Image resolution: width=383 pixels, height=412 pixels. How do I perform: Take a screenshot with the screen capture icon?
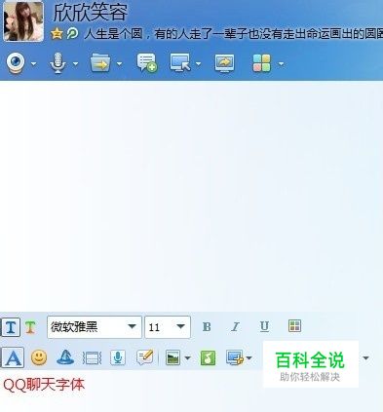[235, 357]
